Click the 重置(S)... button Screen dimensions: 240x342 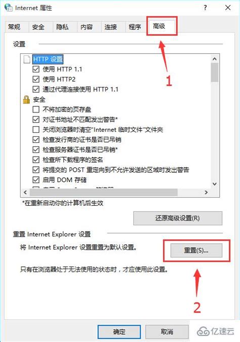tap(196, 250)
